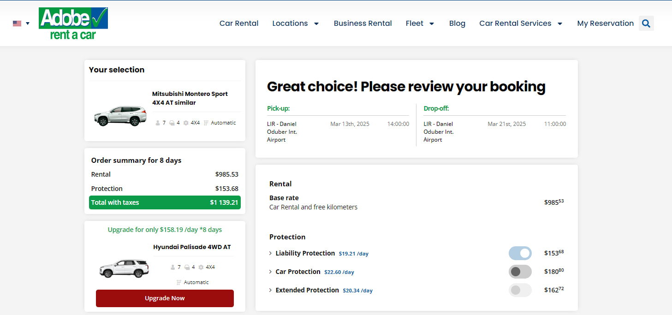Click the transmission icon next to Automatic in selection
The height and width of the screenshot is (315, 672).
point(206,123)
